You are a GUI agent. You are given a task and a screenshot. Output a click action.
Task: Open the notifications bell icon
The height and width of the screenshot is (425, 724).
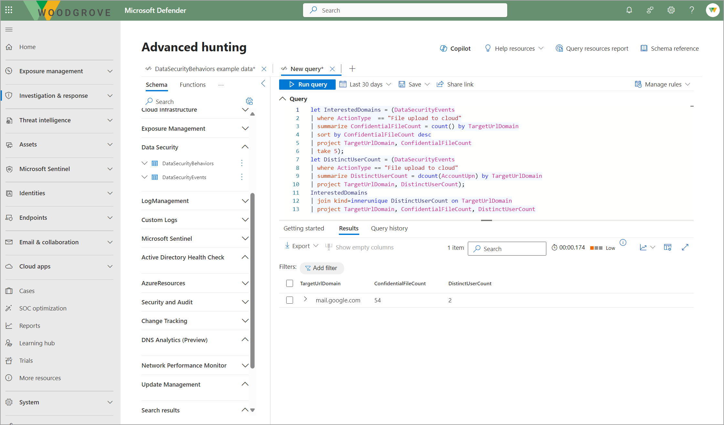pos(629,10)
